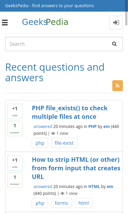Click 'answered' link on PHP file_exists question

(x=43, y=127)
